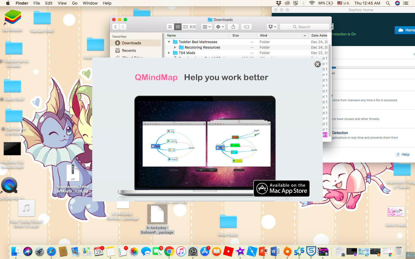Click the Sophos shield icon in menu bar

(295, 3)
